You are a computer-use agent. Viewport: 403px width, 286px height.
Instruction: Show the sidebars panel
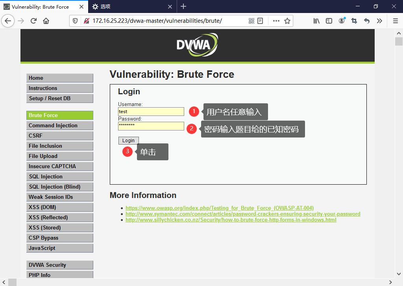point(329,21)
